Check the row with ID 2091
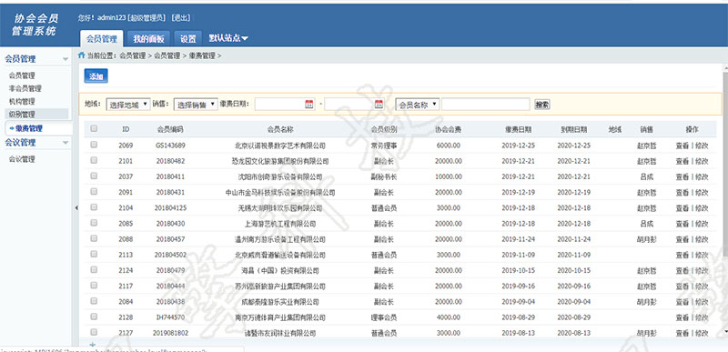Viewport: 728px width, 352px height. [x=94, y=192]
